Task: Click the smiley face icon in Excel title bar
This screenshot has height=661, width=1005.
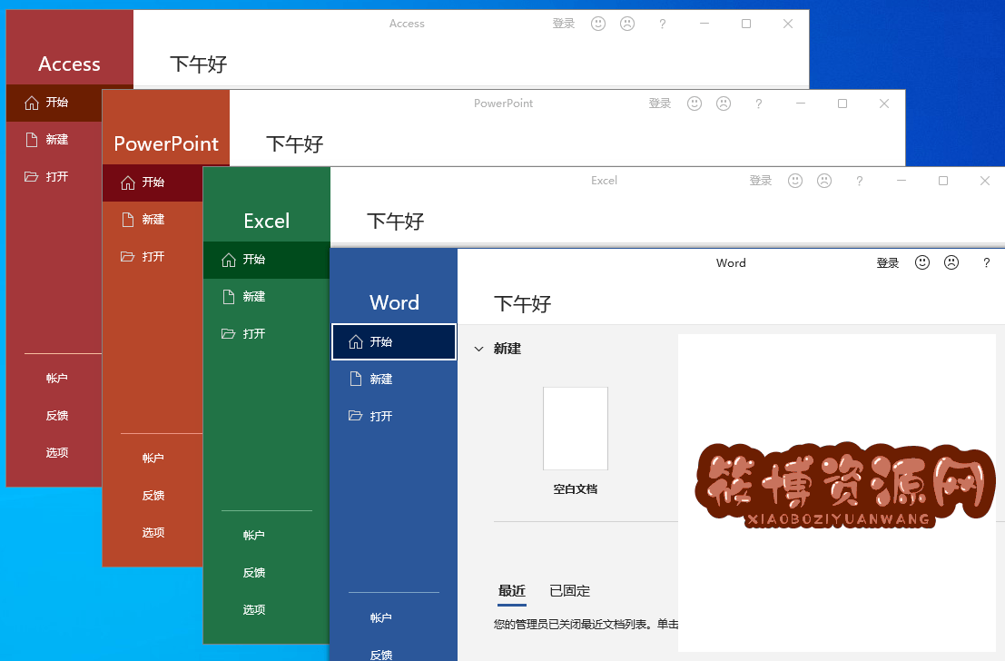Action: point(795,181)
